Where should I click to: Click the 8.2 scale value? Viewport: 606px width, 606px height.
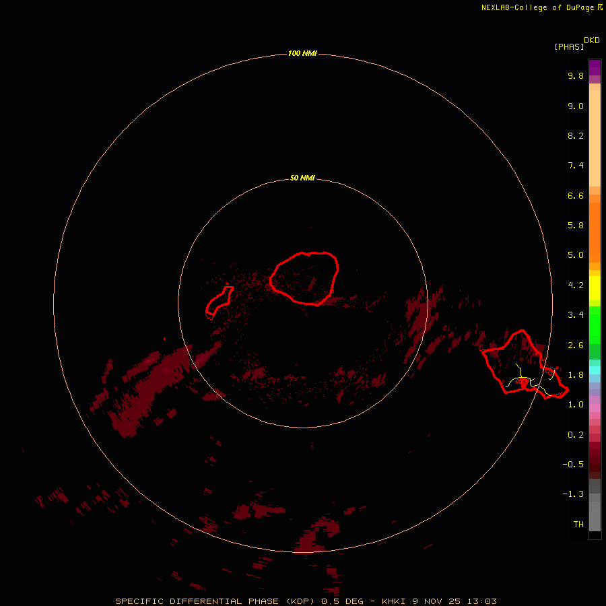point(576,135)
